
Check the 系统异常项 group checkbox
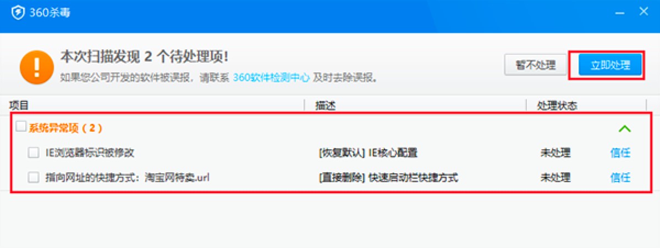point(21,127)
